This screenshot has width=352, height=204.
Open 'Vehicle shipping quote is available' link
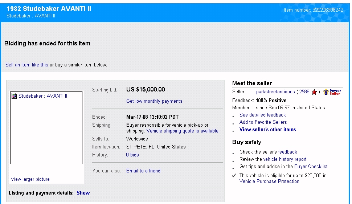183,131
